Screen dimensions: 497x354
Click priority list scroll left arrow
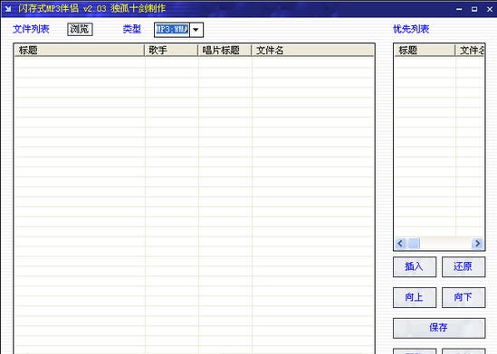coord(400,244)
